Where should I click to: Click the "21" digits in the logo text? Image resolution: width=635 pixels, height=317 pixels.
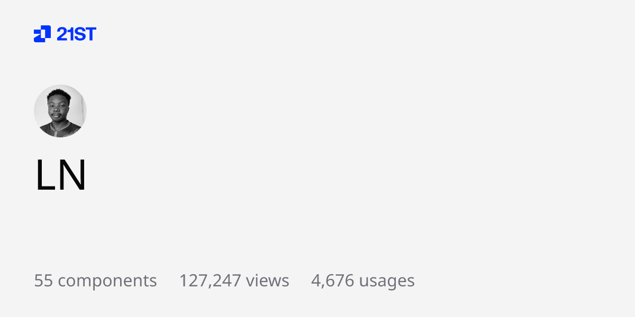(x=66, y=34)
